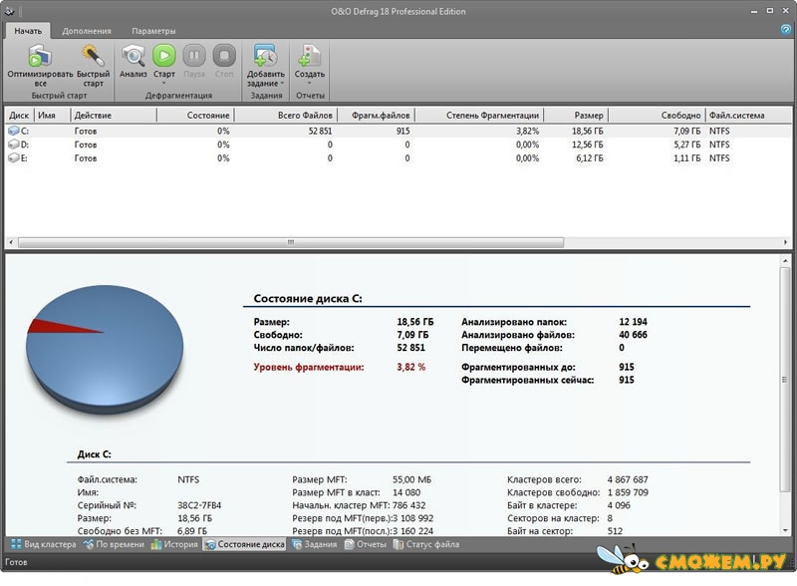Click the Кластеров всего value 4 867 687
The width and height of the screenshot is (797, 586).
[x=628, y=479]
